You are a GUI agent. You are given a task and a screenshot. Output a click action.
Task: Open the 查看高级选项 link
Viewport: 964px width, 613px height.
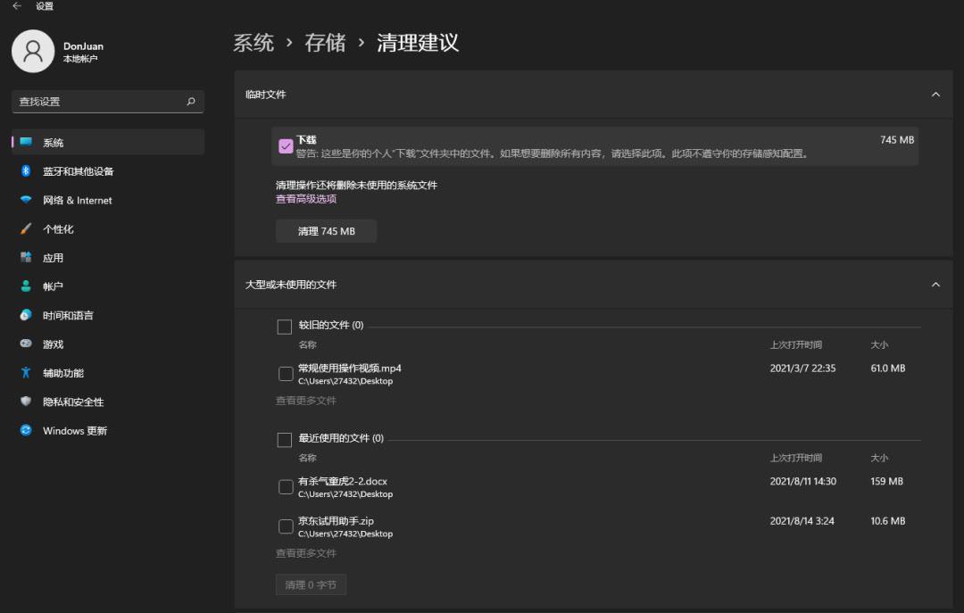point(306,199)
